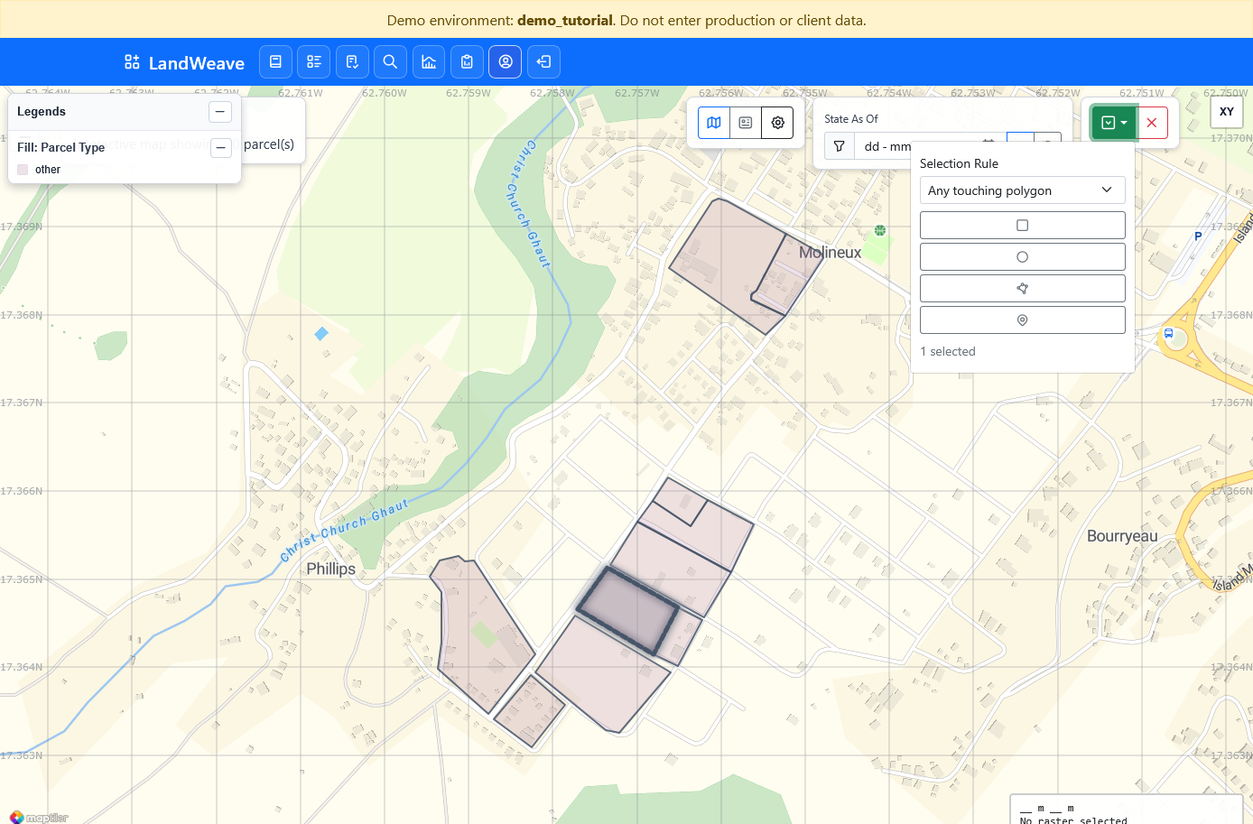Click the MapTiler logo
Viewport: 1253px width, 824px height.
pyautogui.click(x=39, y=817)
